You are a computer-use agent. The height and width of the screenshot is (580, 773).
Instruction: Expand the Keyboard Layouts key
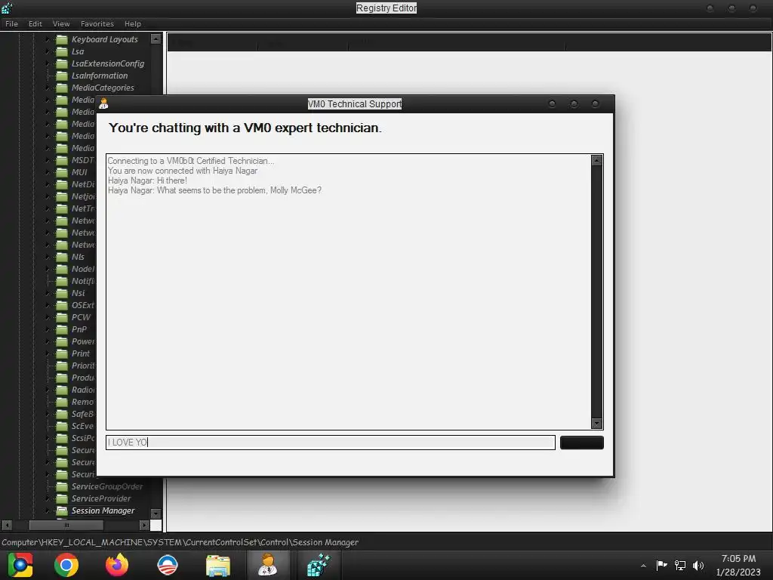[x=48, y=39]
